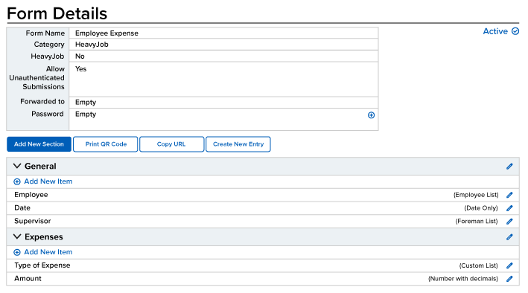Edit the Expenses section pencil icon
Viewport: 528px width, 293px height.
[509, 236]
